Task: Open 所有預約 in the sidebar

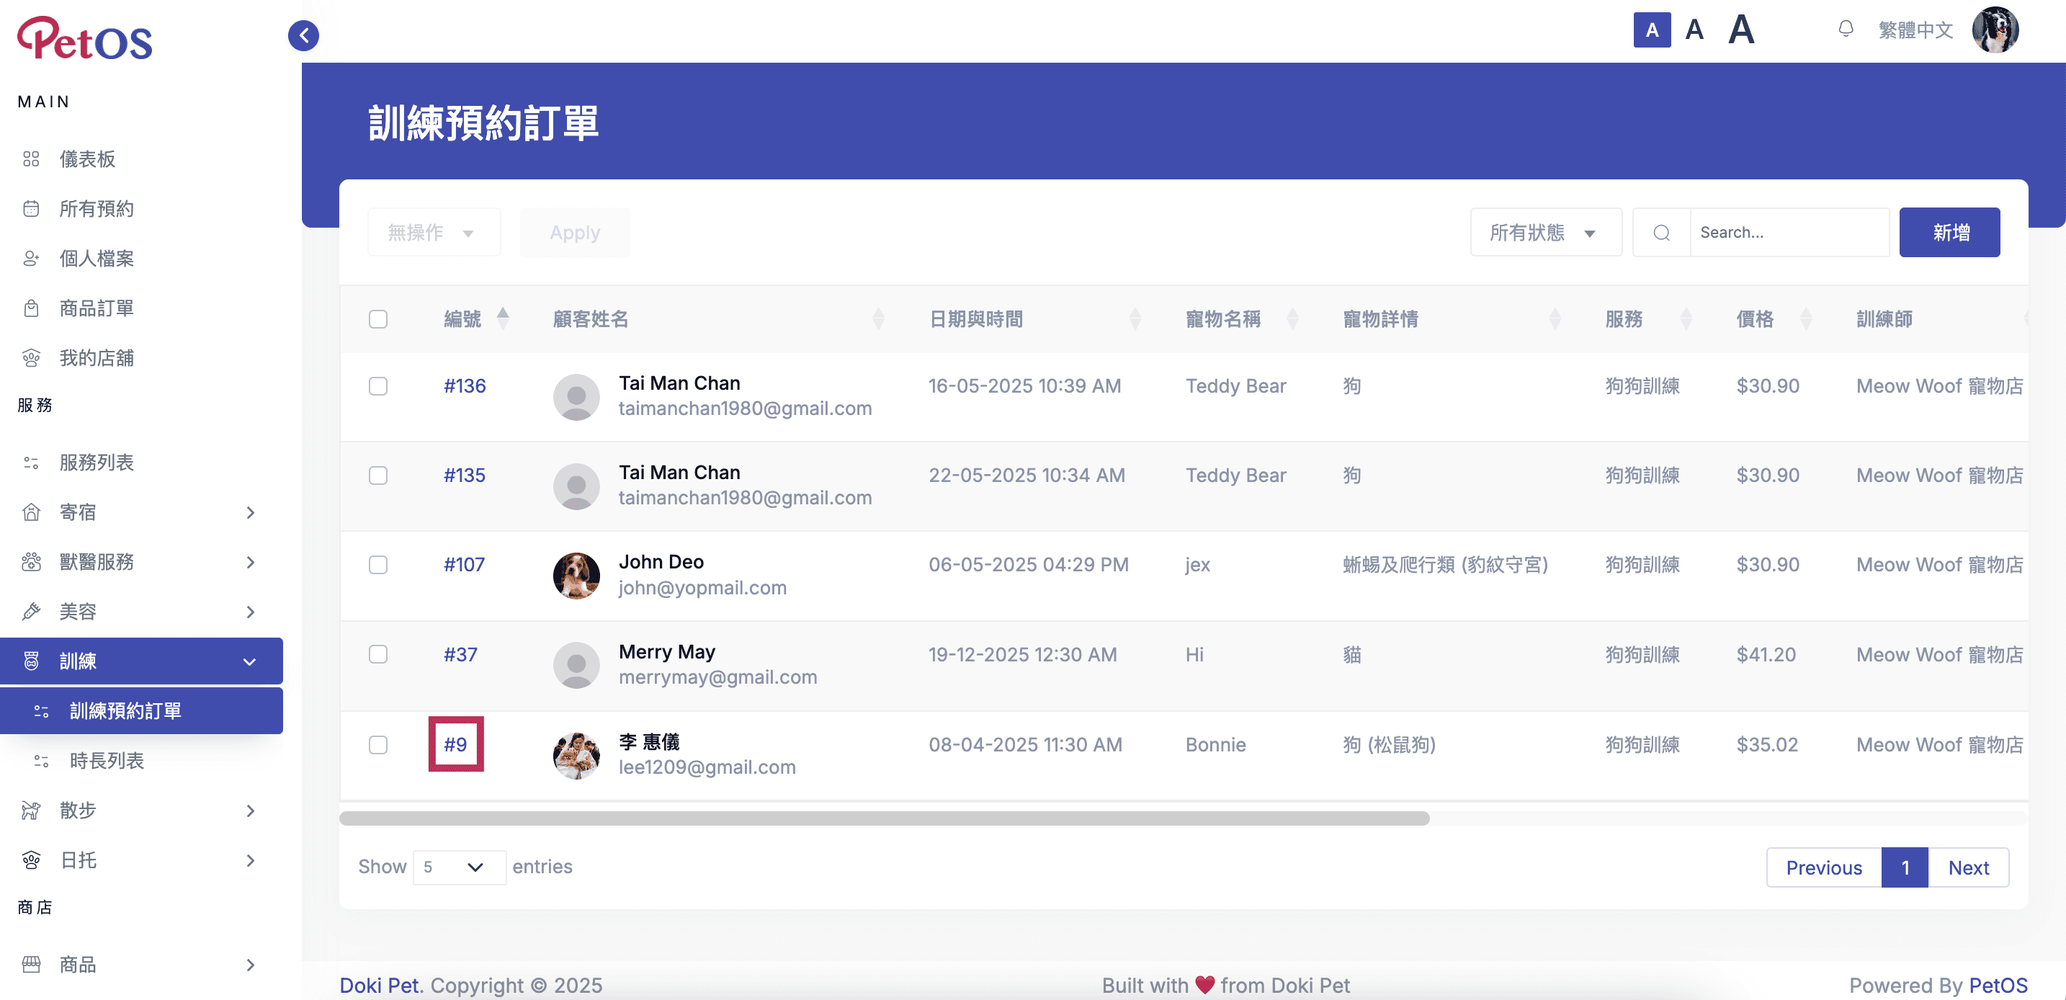Action: pos(141,208)
